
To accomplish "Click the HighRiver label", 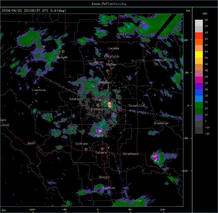I will click(x=109, y=188).
